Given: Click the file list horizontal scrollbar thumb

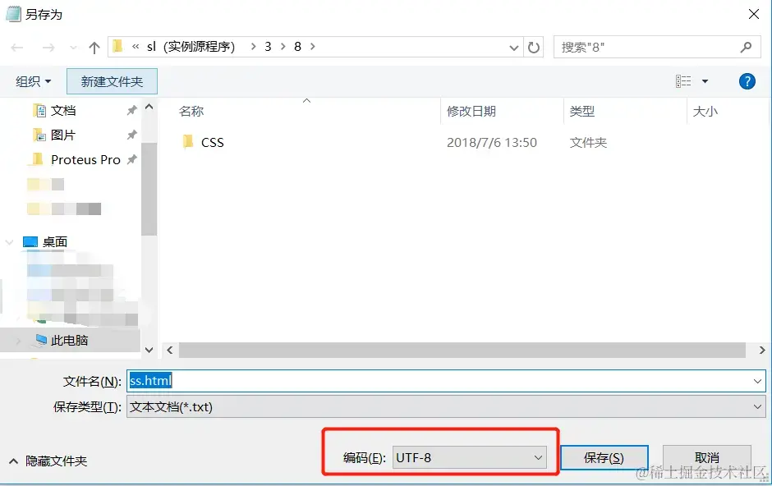Looking at the screenshot, I should tap(462, 350).
